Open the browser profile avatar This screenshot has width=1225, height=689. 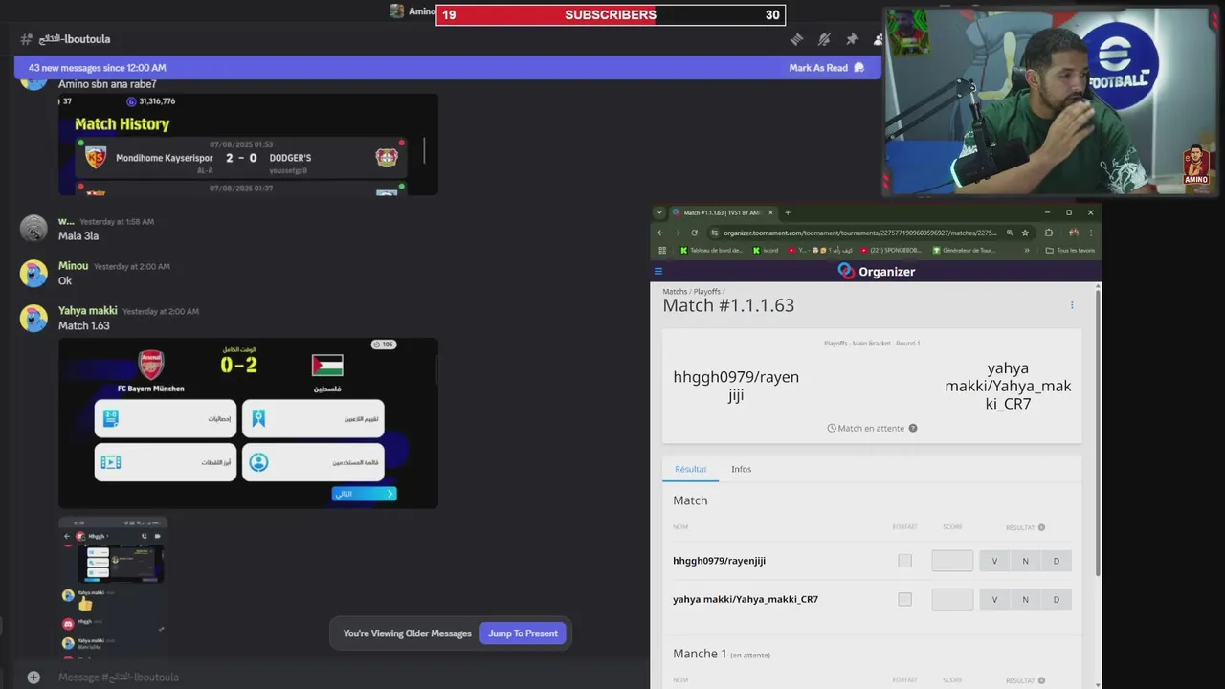[1074, 233]
